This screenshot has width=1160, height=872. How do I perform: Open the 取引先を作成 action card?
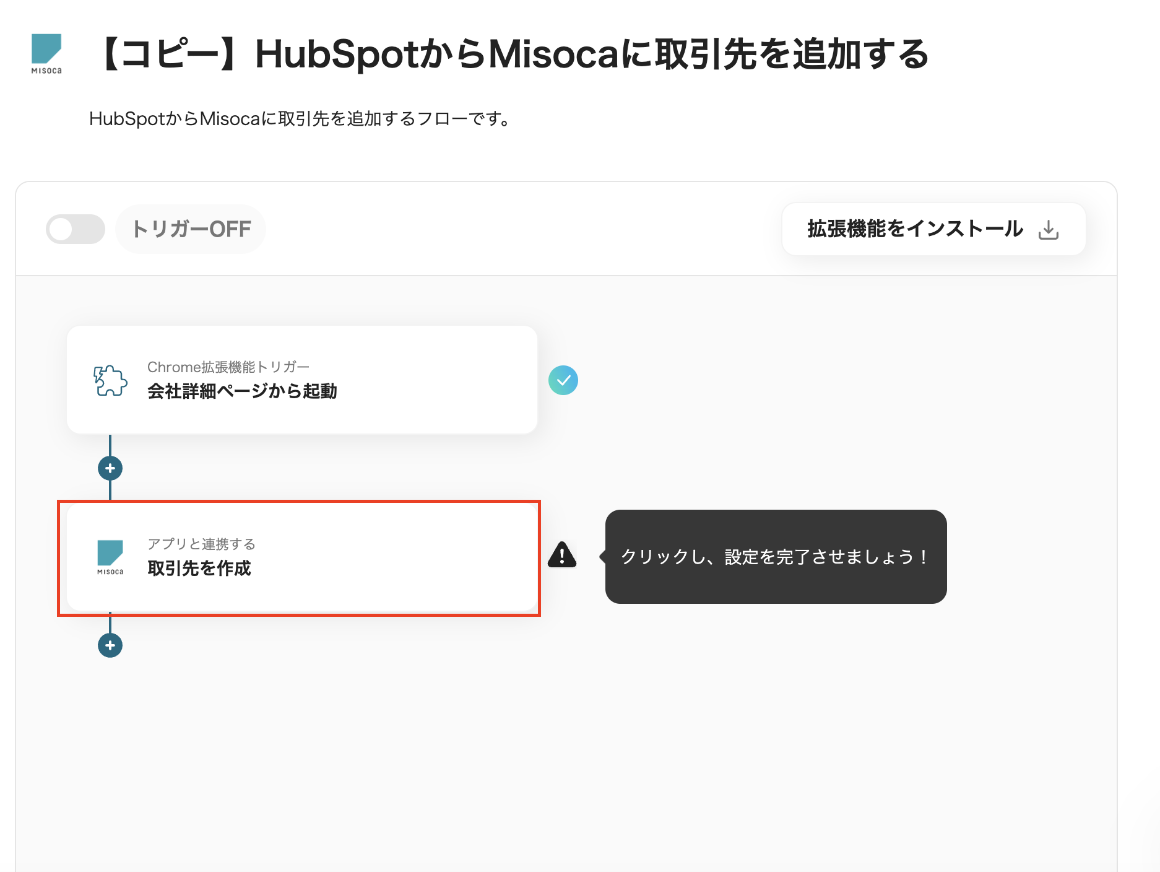pyautogui.click(x=302, y=557)
